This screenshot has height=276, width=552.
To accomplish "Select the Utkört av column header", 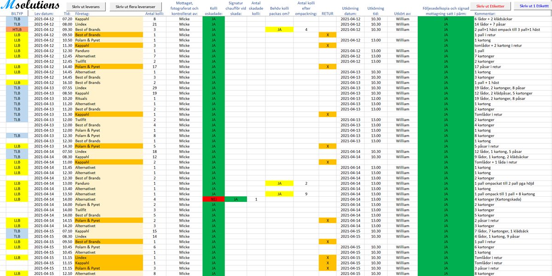I will (x=402, y=14).
